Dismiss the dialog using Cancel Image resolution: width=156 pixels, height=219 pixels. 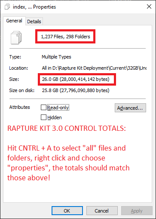pyautogui.click(x=102, y=211)
